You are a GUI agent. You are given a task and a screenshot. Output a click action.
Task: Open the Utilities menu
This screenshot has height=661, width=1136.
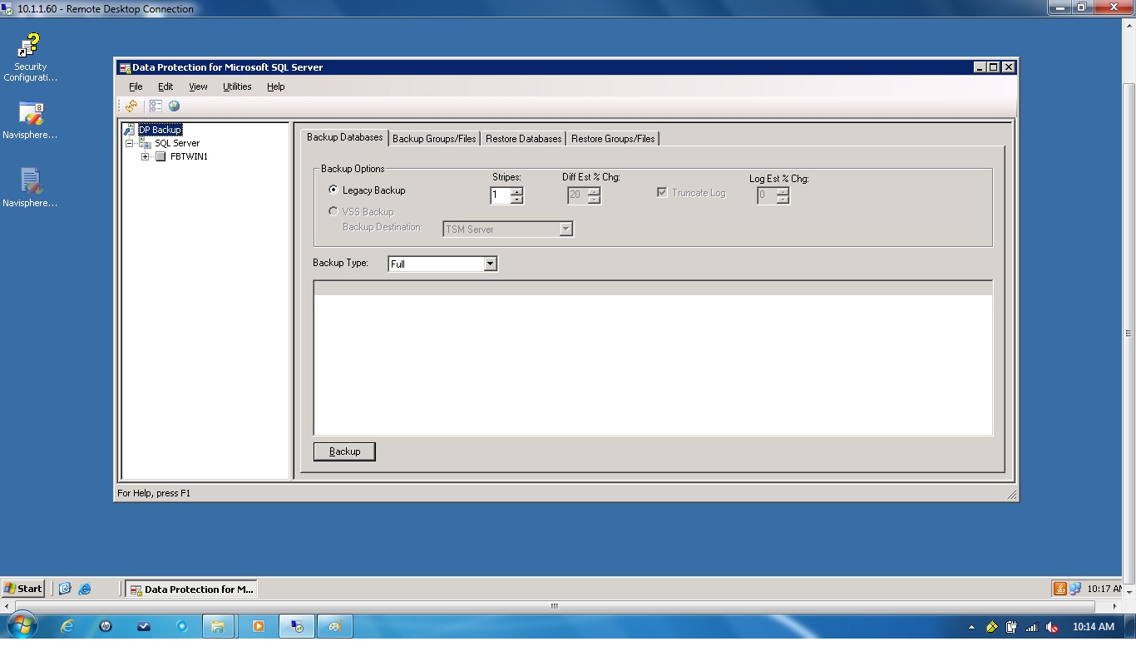237,86
